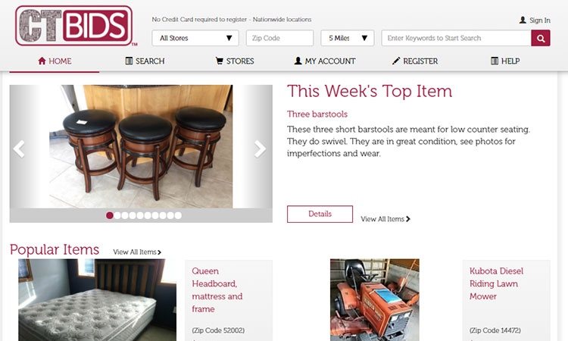This screenshot has width=568, height=341.
Task: Click the house icon beside Home
Action: click(42, 61)
